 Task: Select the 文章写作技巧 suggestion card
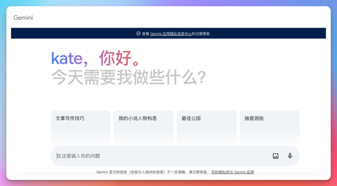pyautogui.click(x=81, y=128)
